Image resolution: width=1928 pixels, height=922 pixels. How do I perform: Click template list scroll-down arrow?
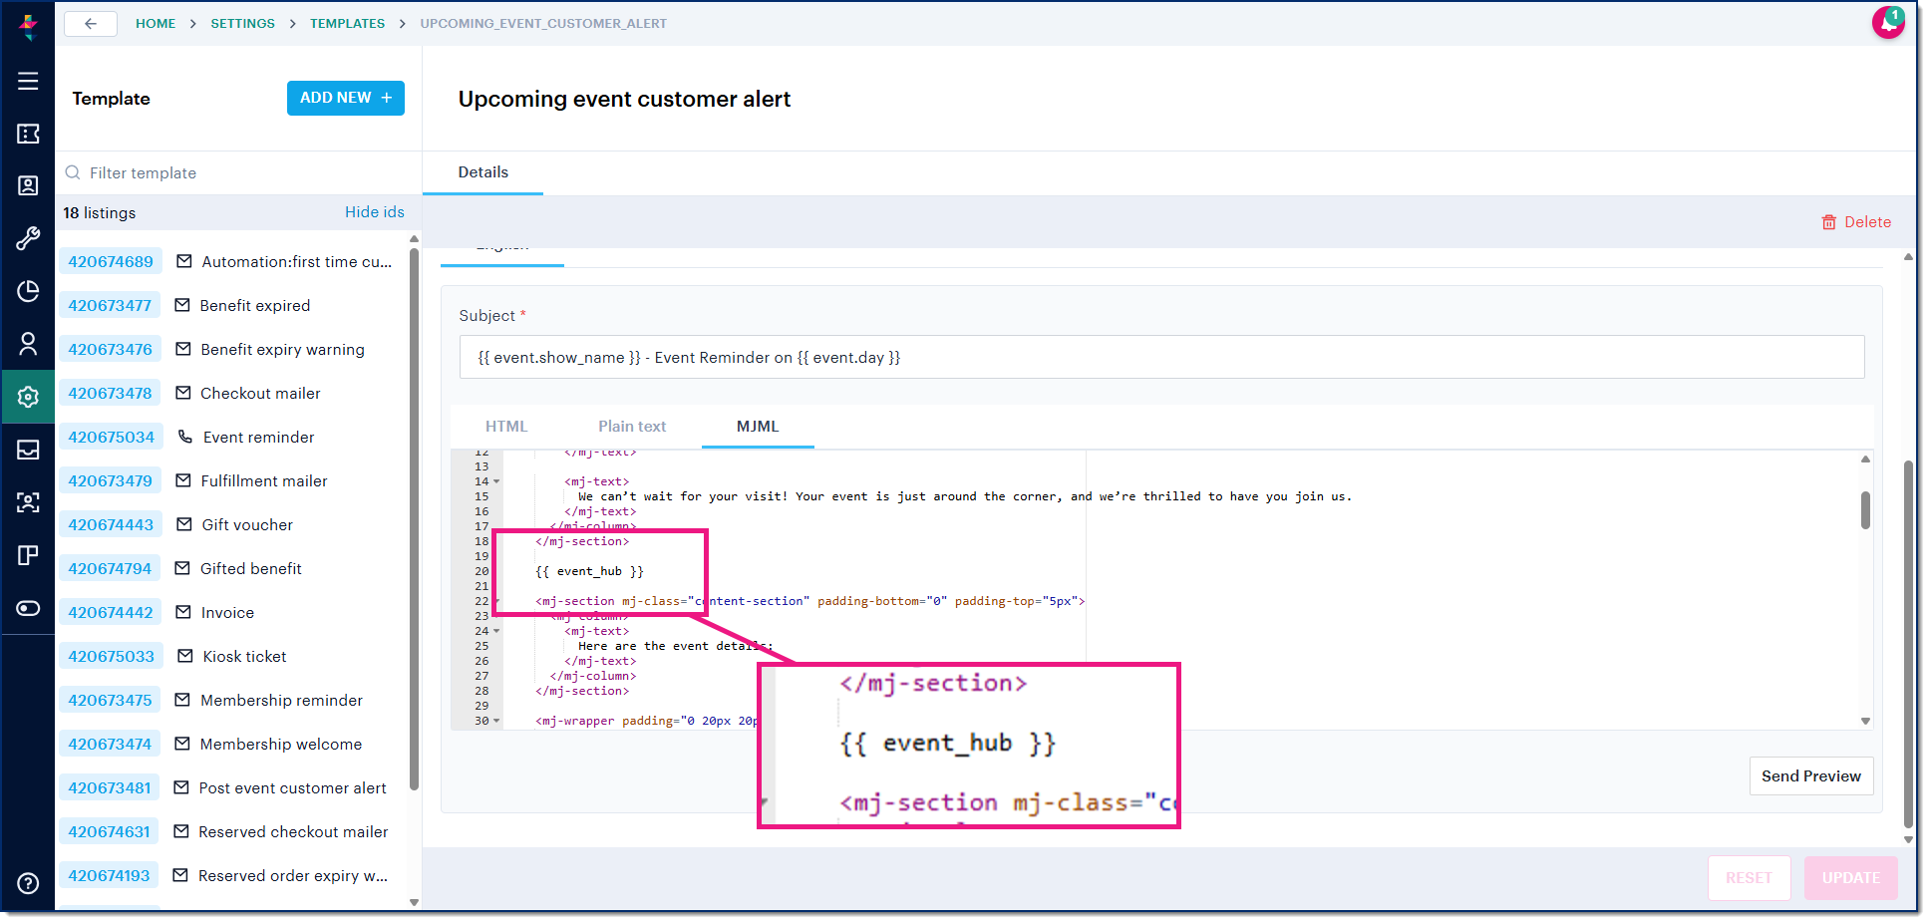[414, 902]
